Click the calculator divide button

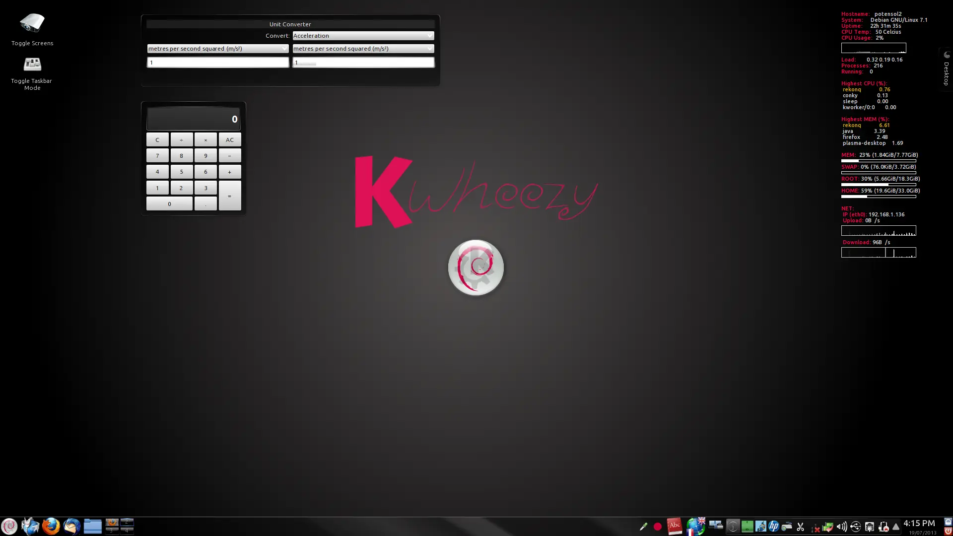182,140
